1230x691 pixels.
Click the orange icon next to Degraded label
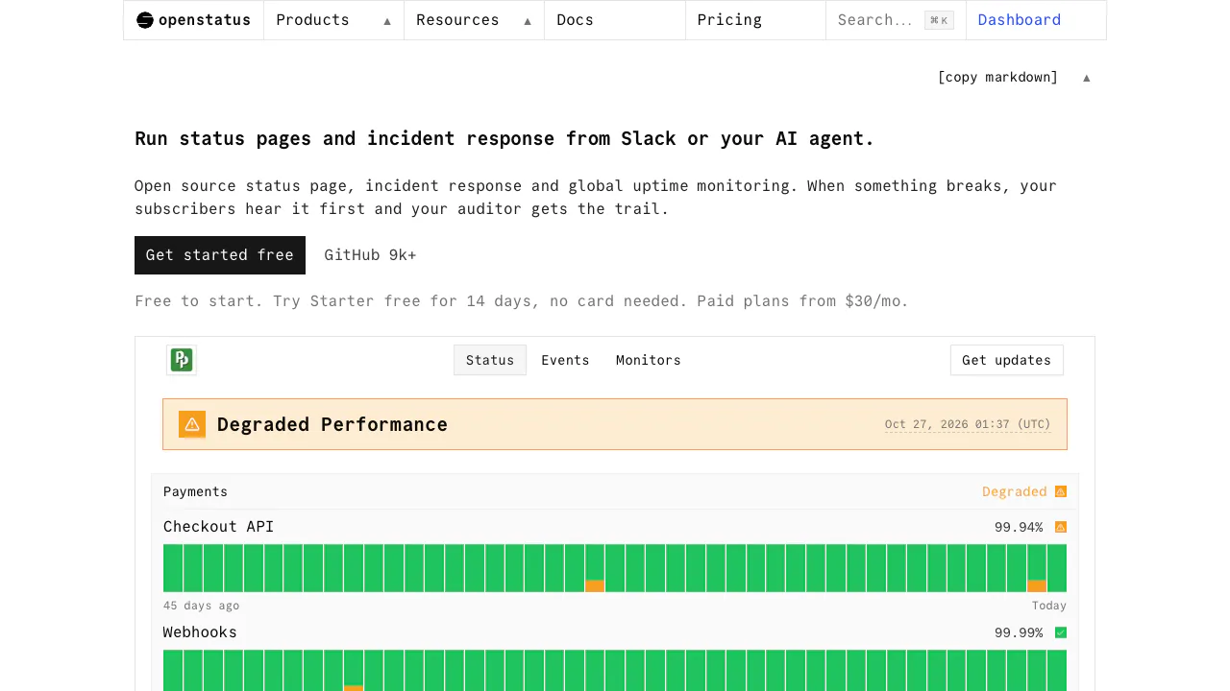tap(1061, 491)
